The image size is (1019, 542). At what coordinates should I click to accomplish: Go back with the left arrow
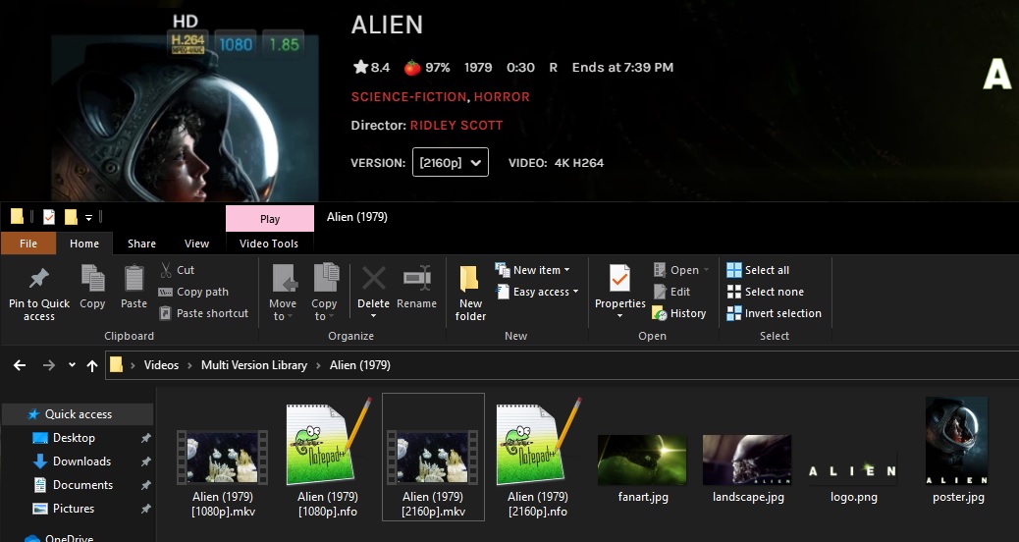20,365
